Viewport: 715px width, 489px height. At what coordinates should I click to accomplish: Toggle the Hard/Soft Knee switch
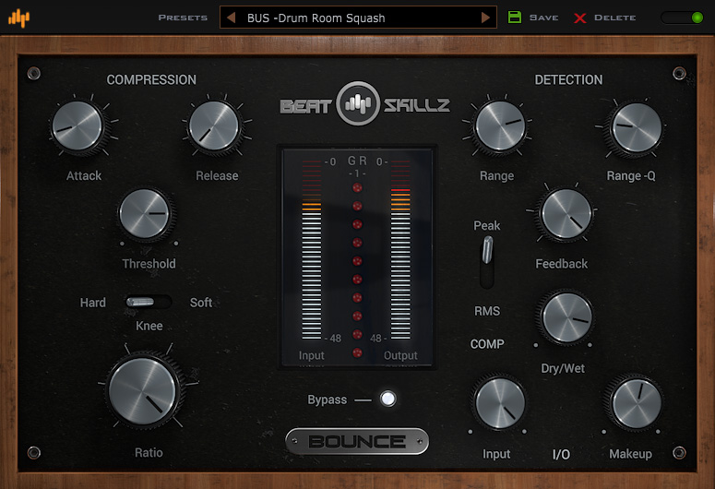148,302
